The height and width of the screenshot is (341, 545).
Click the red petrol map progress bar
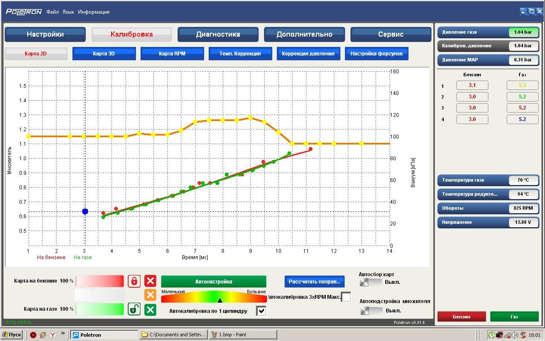[100, 281]
